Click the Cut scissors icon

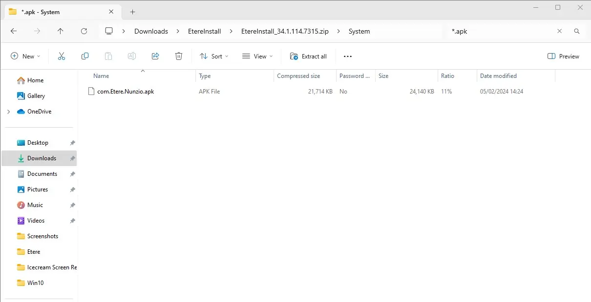click(62, 57)
